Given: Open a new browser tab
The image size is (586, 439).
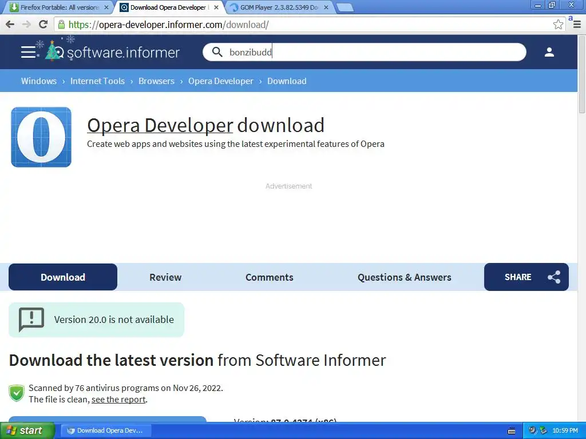Looking at the screenshot, I should [x=345, y=7].
